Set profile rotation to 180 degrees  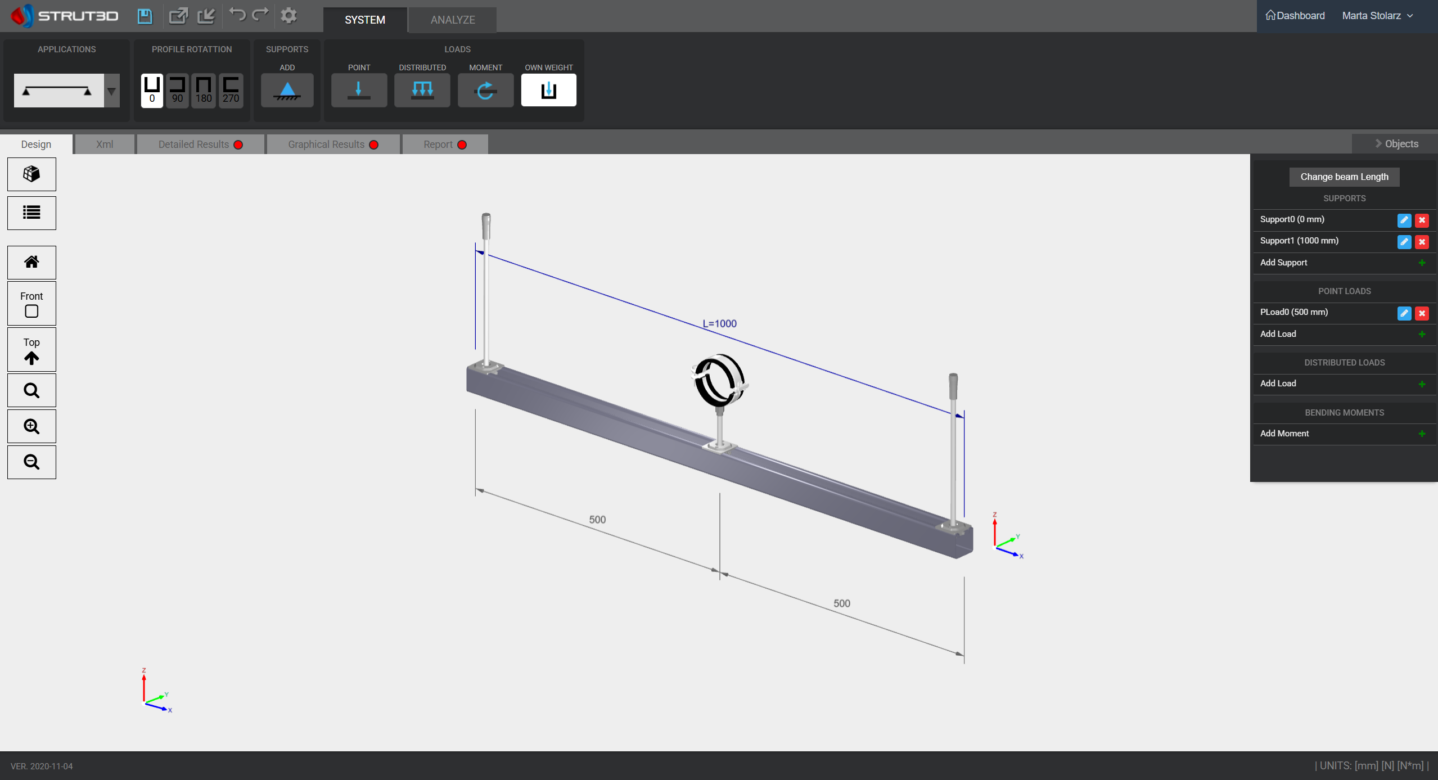coord(204,90)
